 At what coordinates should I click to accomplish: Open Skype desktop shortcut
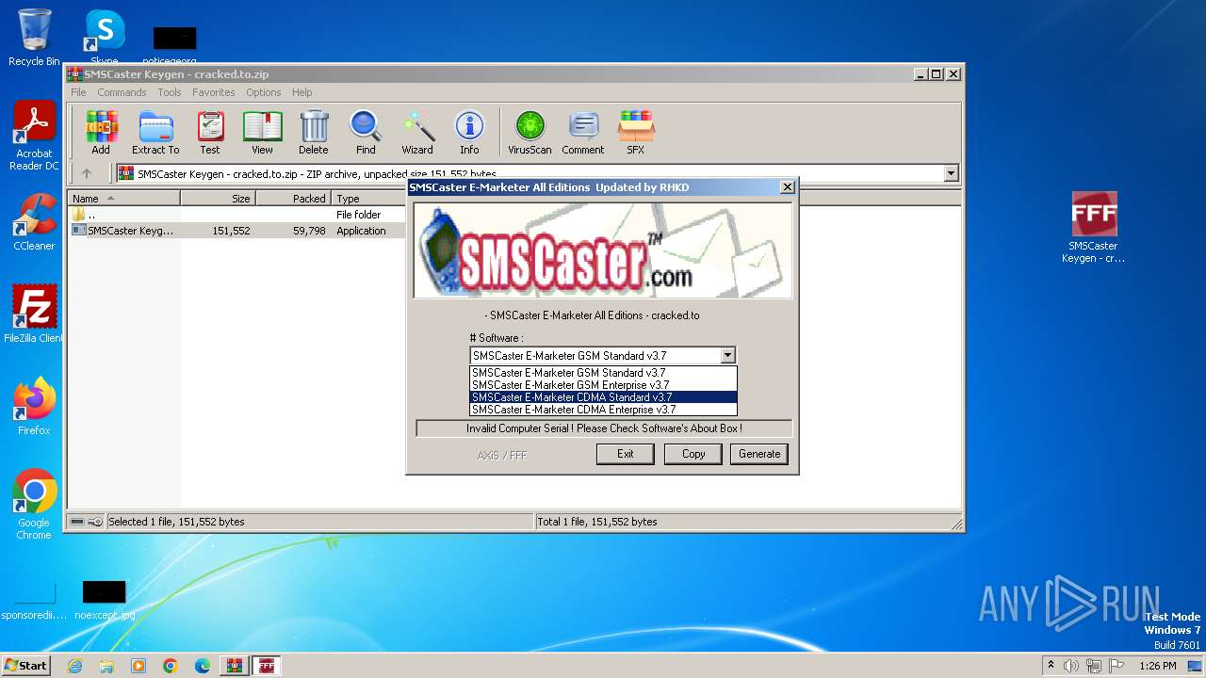[105, 38]
